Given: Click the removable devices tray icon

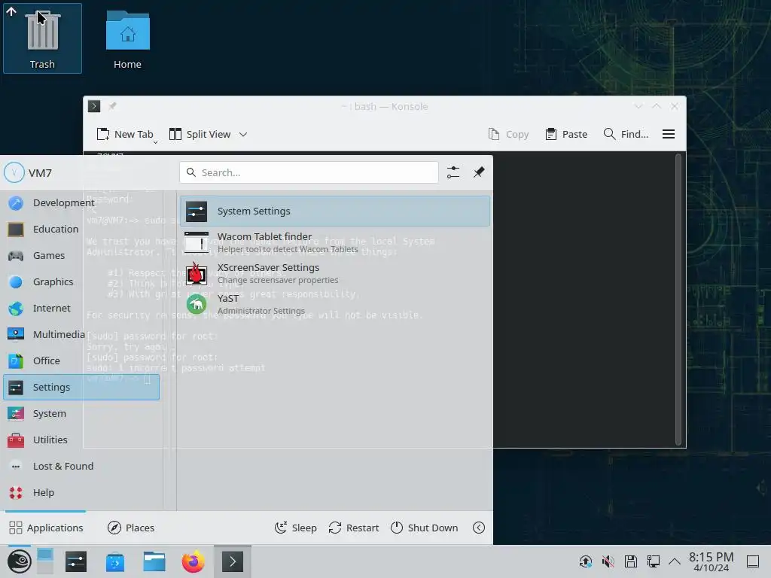Looking at the screenshot, I should (x=631, y=561).
